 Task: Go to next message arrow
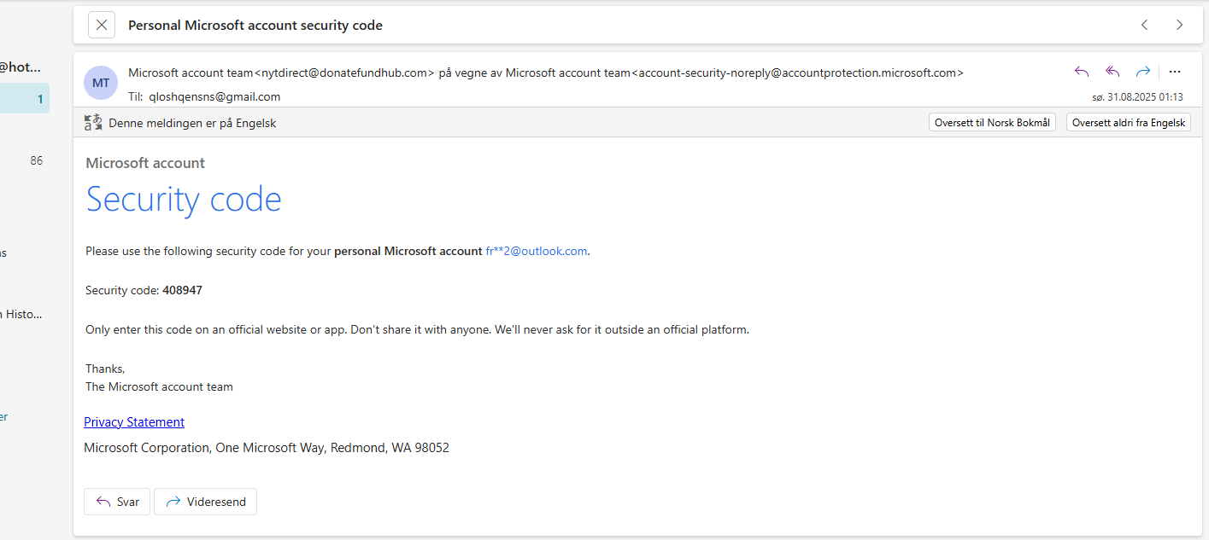click(x=1179, y=25)
